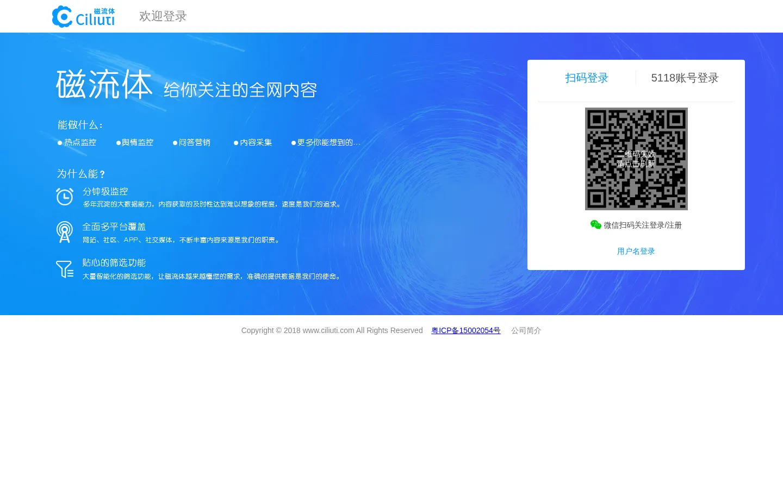Click the 热点监控 bullet item

point(77,142)
